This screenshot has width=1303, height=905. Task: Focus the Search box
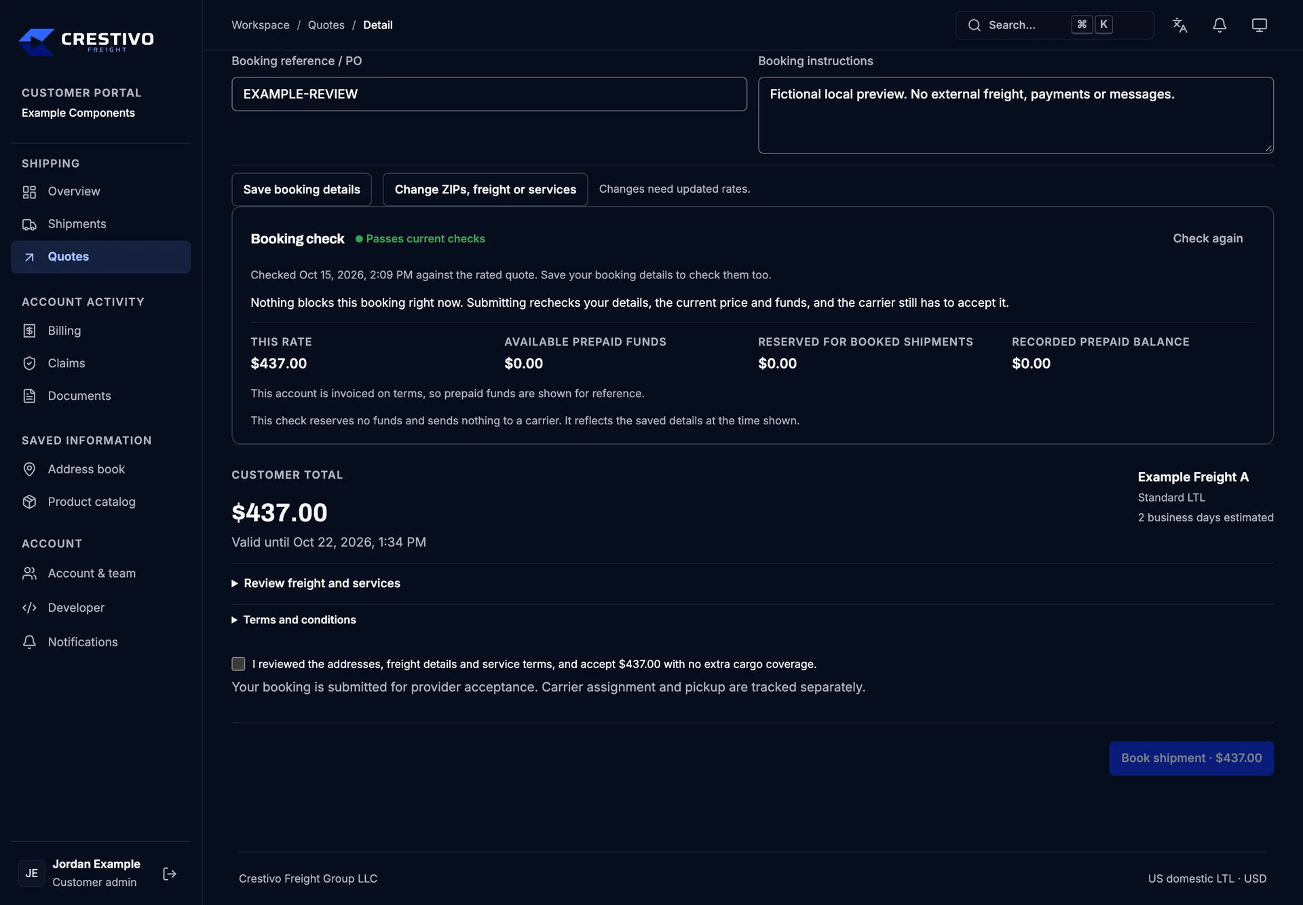point(1055,25)
